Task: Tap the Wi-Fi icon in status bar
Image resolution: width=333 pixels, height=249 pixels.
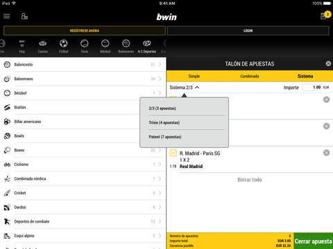Action: point(14,3)
